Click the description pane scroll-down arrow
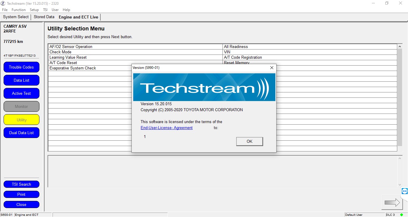The width and height of the screenshot is (408, 217). tap(400, 185)
